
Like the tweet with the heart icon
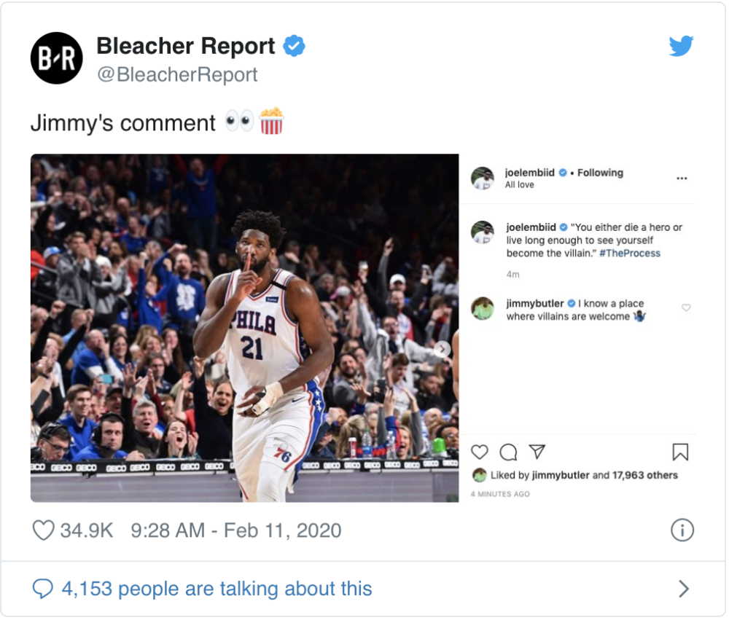[43, 530]
